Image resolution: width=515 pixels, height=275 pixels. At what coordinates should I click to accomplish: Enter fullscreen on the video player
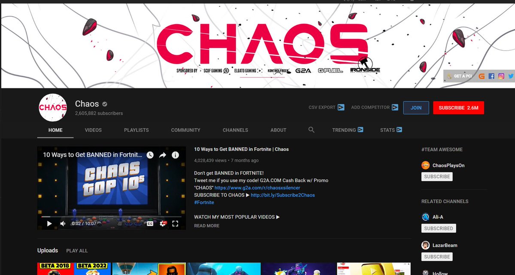[175, 224]
